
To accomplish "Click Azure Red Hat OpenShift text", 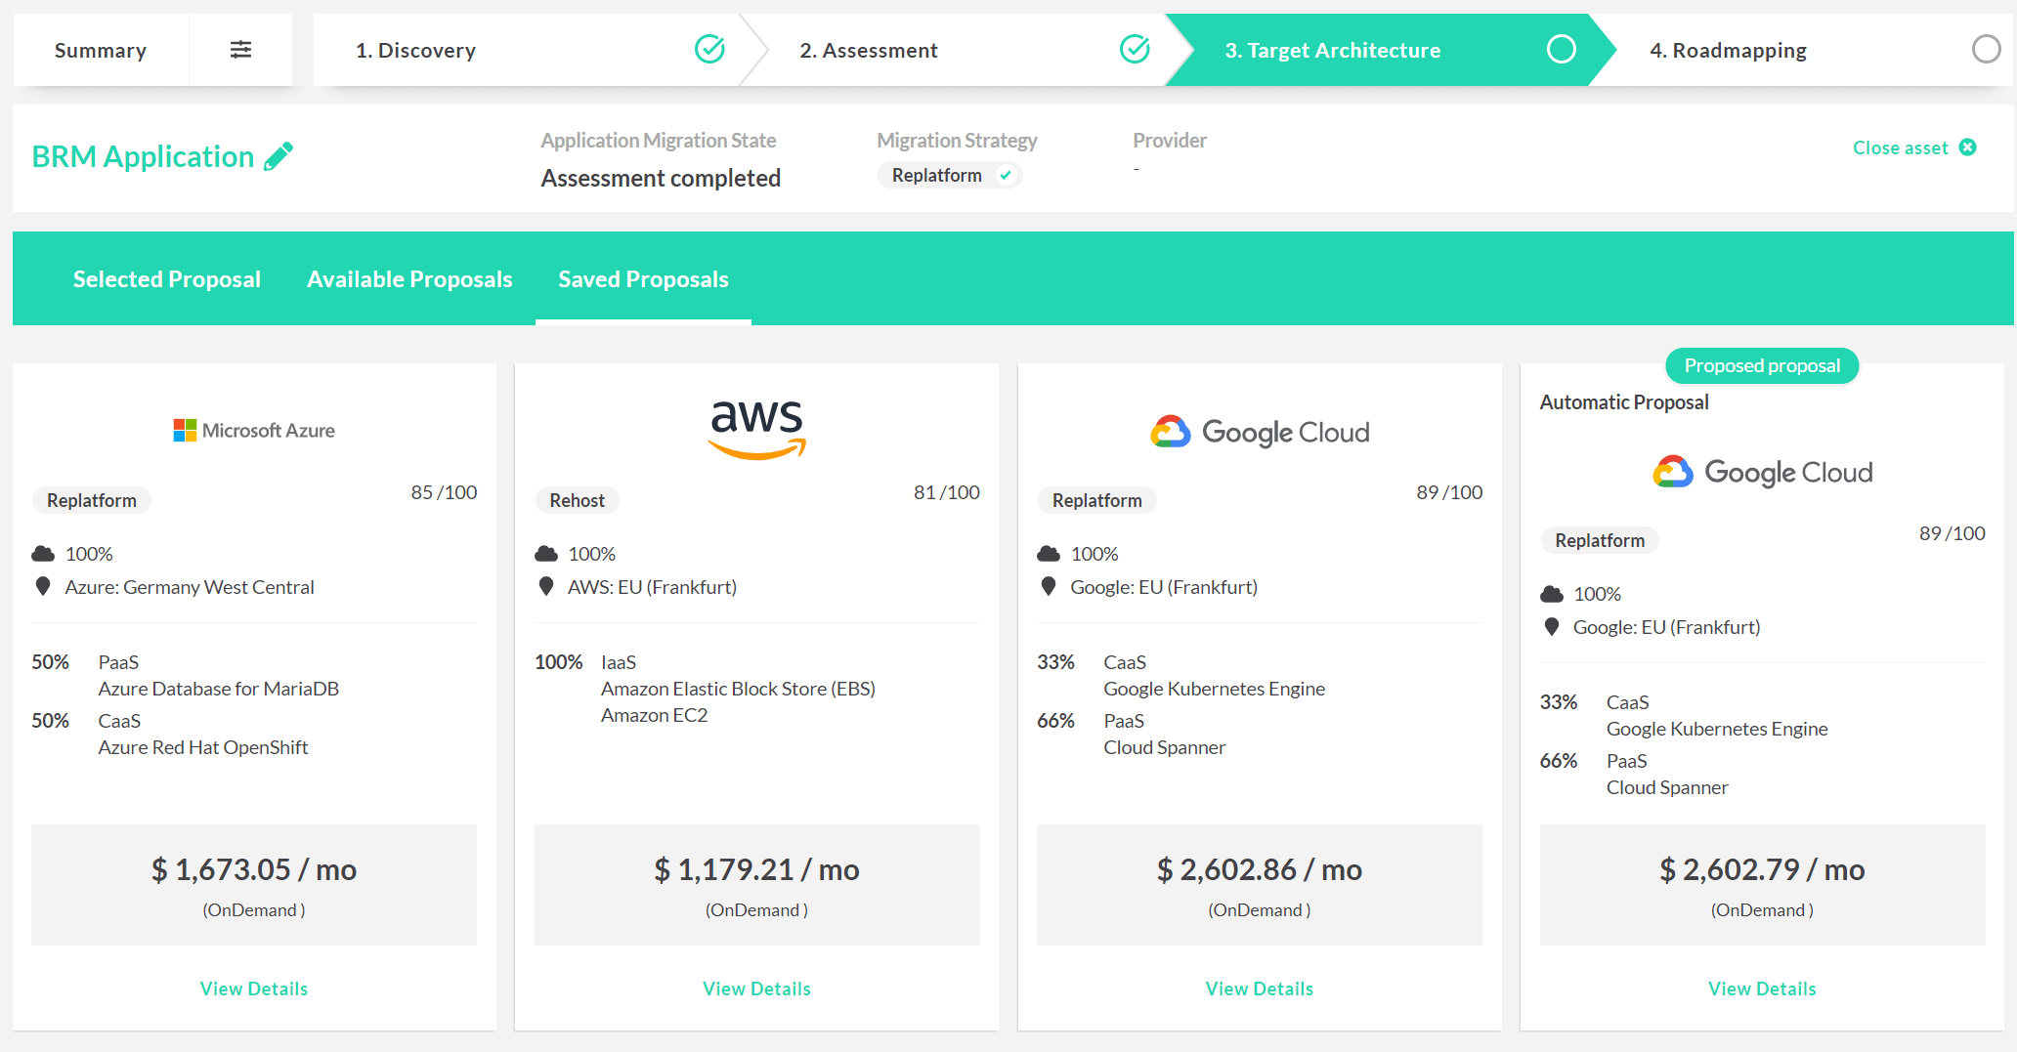I will pos(203,747).
